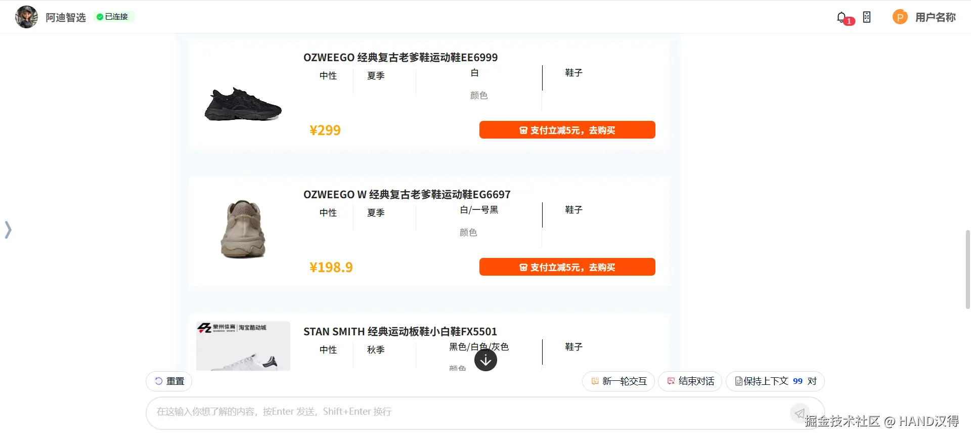Click the 结束对话 end conversation button
971x440 pixels.
tap(690, 381)
